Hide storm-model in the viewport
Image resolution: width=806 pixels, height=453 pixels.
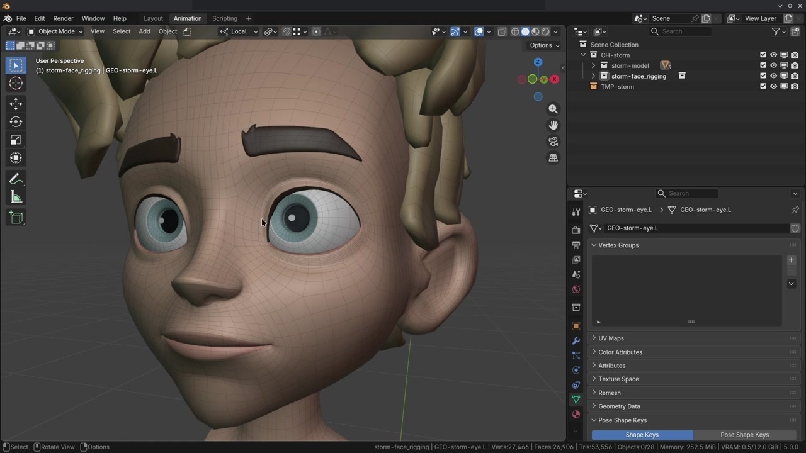point(773,65)
